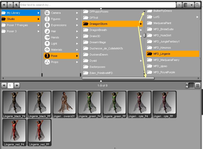This screenshot has height=149, width=203.
Task: Open the search history dropdown arrow
Action: point(179,5)
